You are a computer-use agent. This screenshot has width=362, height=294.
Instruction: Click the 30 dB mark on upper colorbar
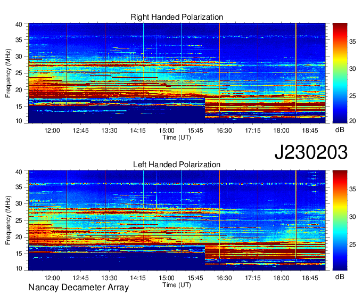point(352,69)
